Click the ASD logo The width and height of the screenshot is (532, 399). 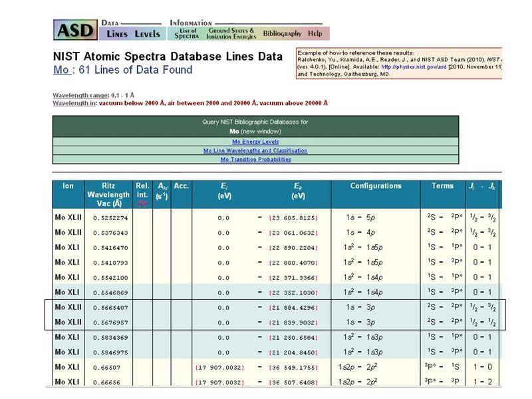pyautogui.click(x=75, y=30)
